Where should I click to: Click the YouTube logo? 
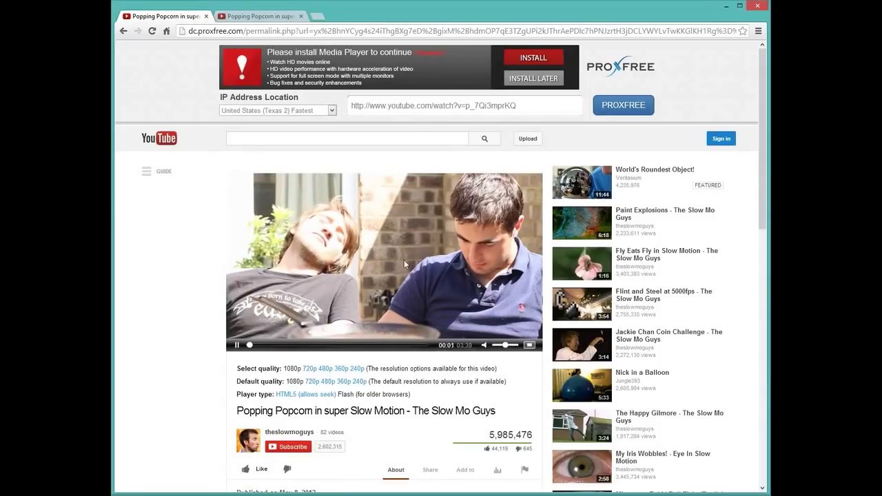(159, 138)
